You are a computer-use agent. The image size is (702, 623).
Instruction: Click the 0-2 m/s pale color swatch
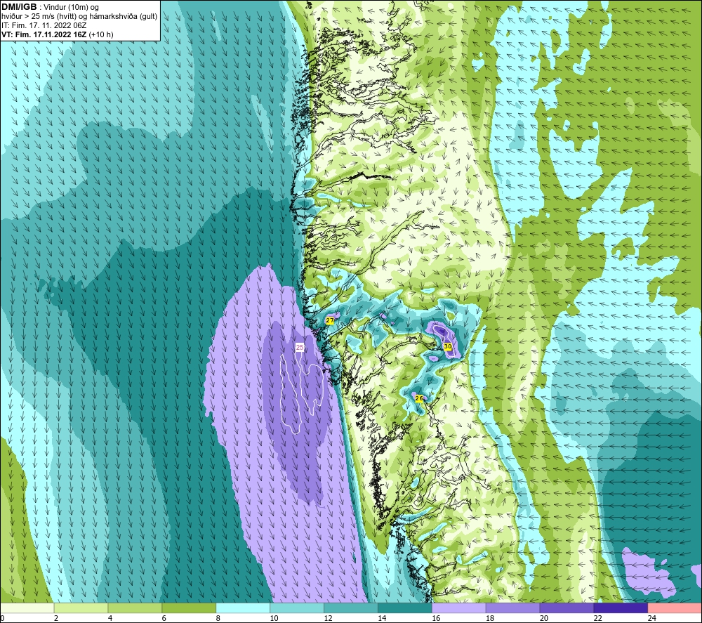point(27,608)
